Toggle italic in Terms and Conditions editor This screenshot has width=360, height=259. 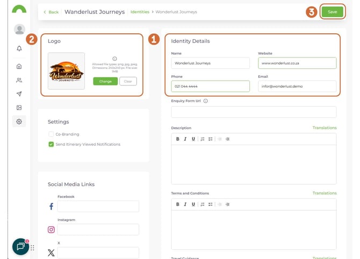coord(185,204)
